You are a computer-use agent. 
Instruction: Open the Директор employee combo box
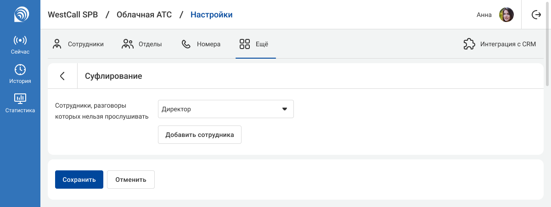[x=220, y=109]
